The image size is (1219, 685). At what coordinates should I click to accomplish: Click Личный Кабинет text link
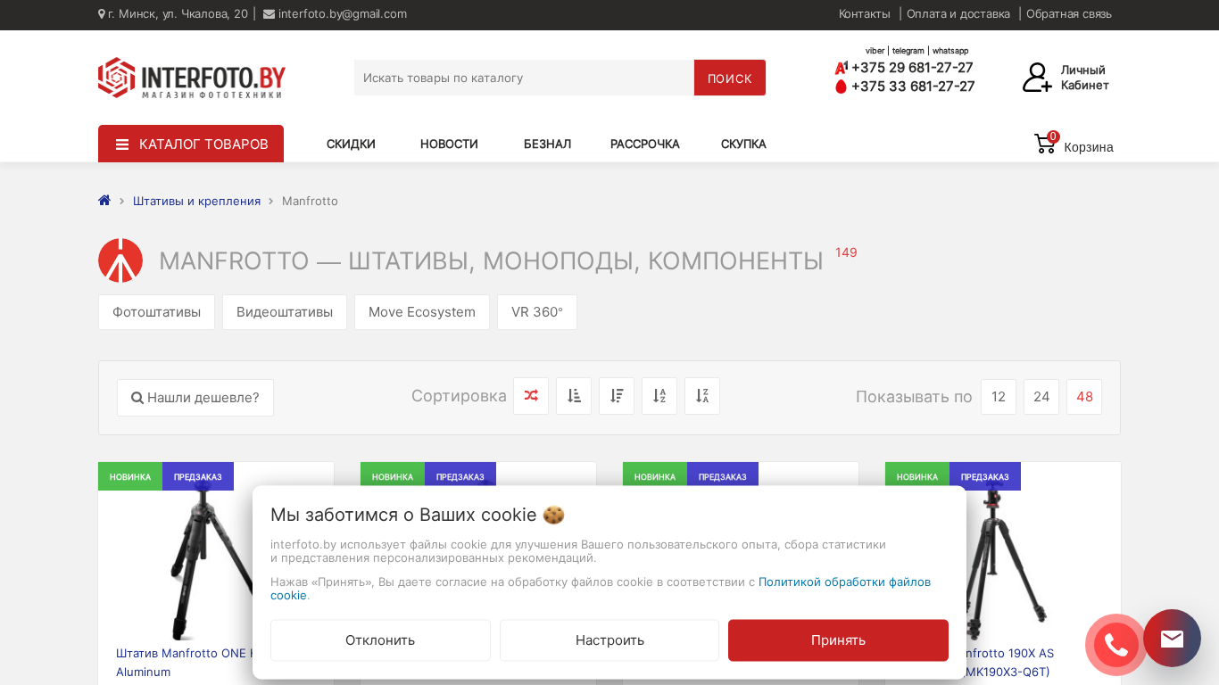click(1085, 78)
